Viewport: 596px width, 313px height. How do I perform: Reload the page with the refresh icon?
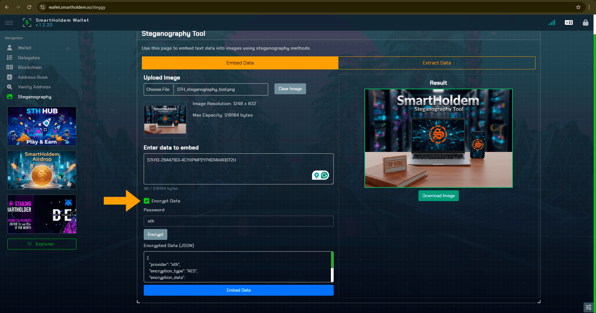[x=29, y=7]
